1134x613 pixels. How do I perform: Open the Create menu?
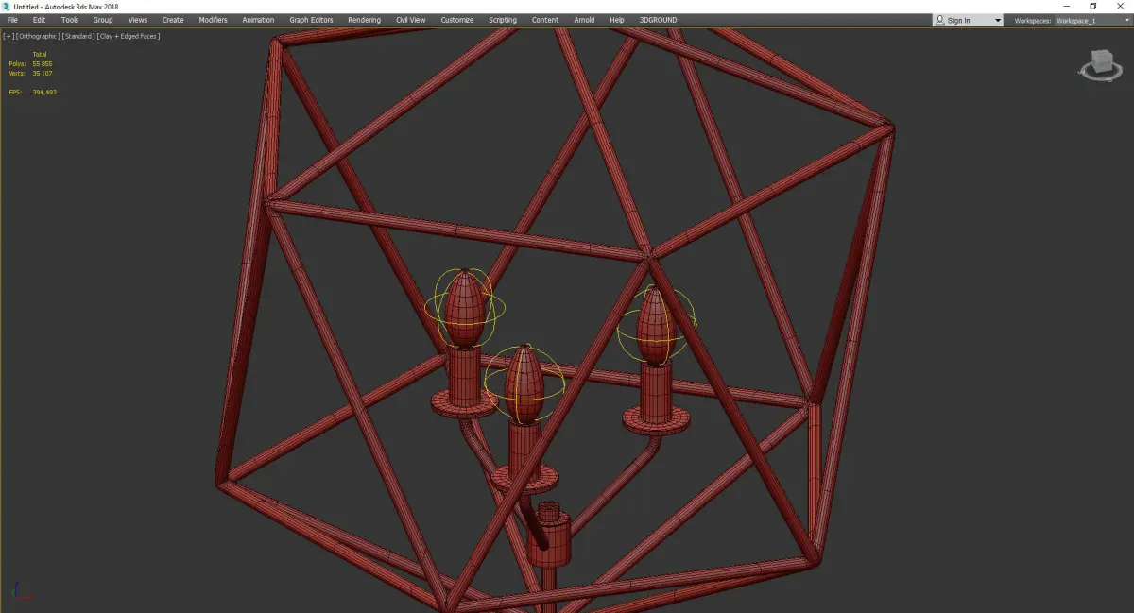pos(173,20)
